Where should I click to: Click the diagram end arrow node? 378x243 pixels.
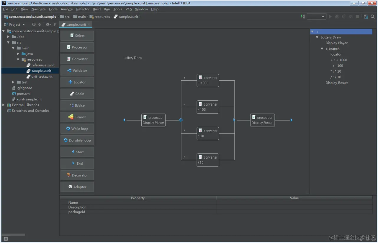point(291,120)
